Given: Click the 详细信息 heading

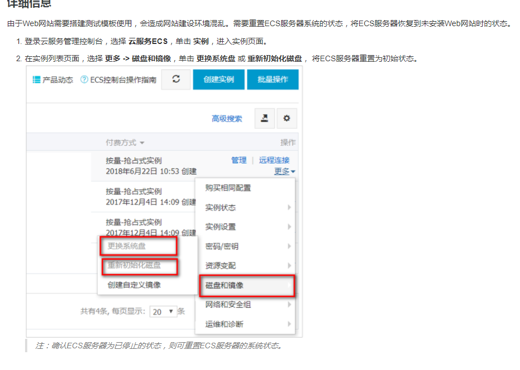Looking at the screenshot, I should 29,3.
